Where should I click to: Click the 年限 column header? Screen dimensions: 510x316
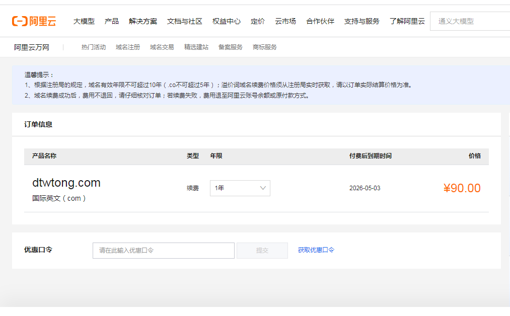tap(216, 156)
